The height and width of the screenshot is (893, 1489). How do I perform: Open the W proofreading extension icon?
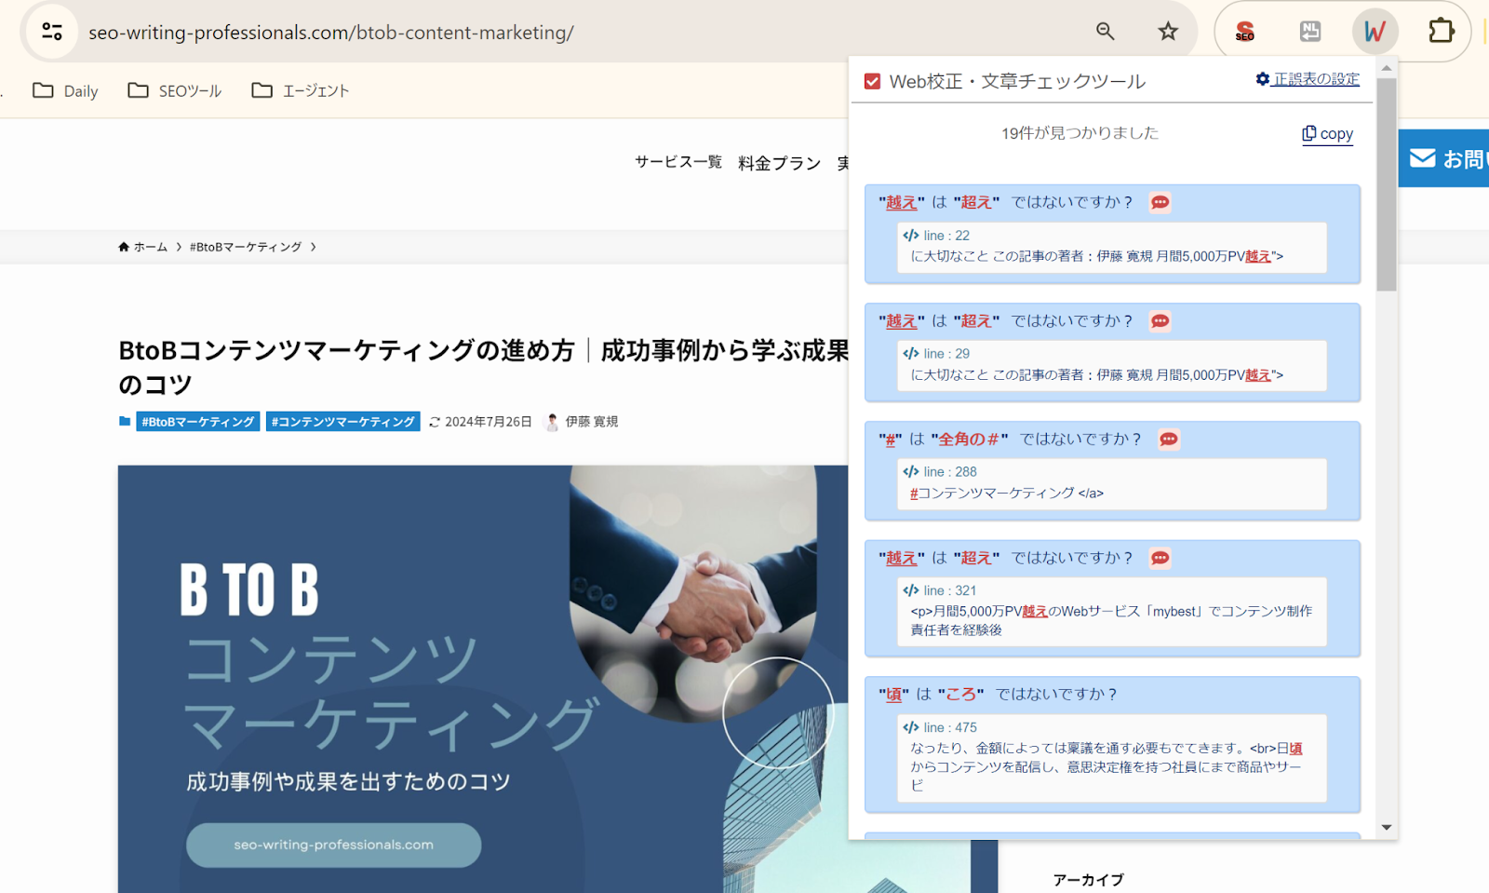(x=1375, y=31)
